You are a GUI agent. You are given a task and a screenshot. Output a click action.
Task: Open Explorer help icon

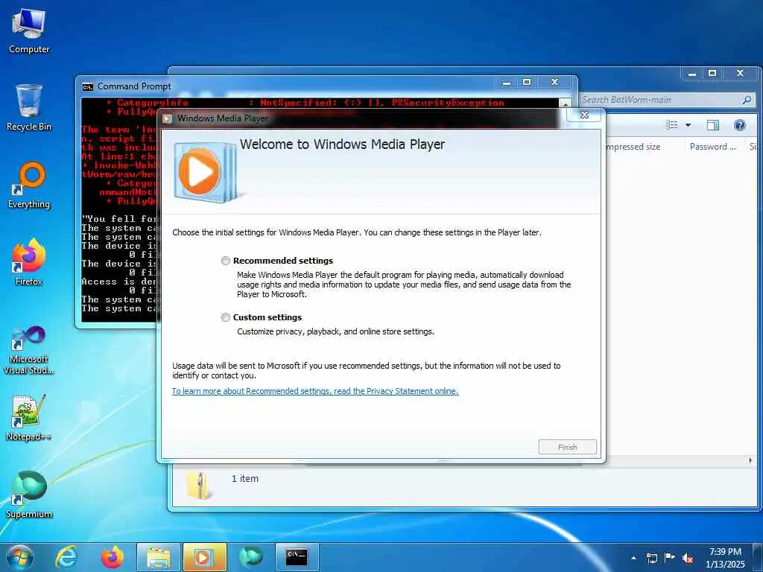coord(740,125)
